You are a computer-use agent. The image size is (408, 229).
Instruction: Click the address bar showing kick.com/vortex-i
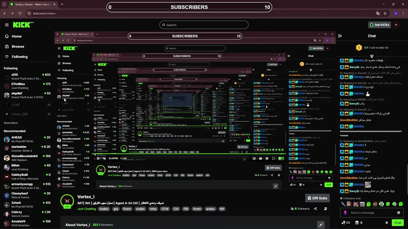(201, 13)
